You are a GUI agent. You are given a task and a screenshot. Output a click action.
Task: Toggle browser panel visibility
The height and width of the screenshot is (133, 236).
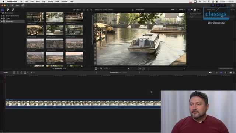pyautogui.click(x=212, y=5)
